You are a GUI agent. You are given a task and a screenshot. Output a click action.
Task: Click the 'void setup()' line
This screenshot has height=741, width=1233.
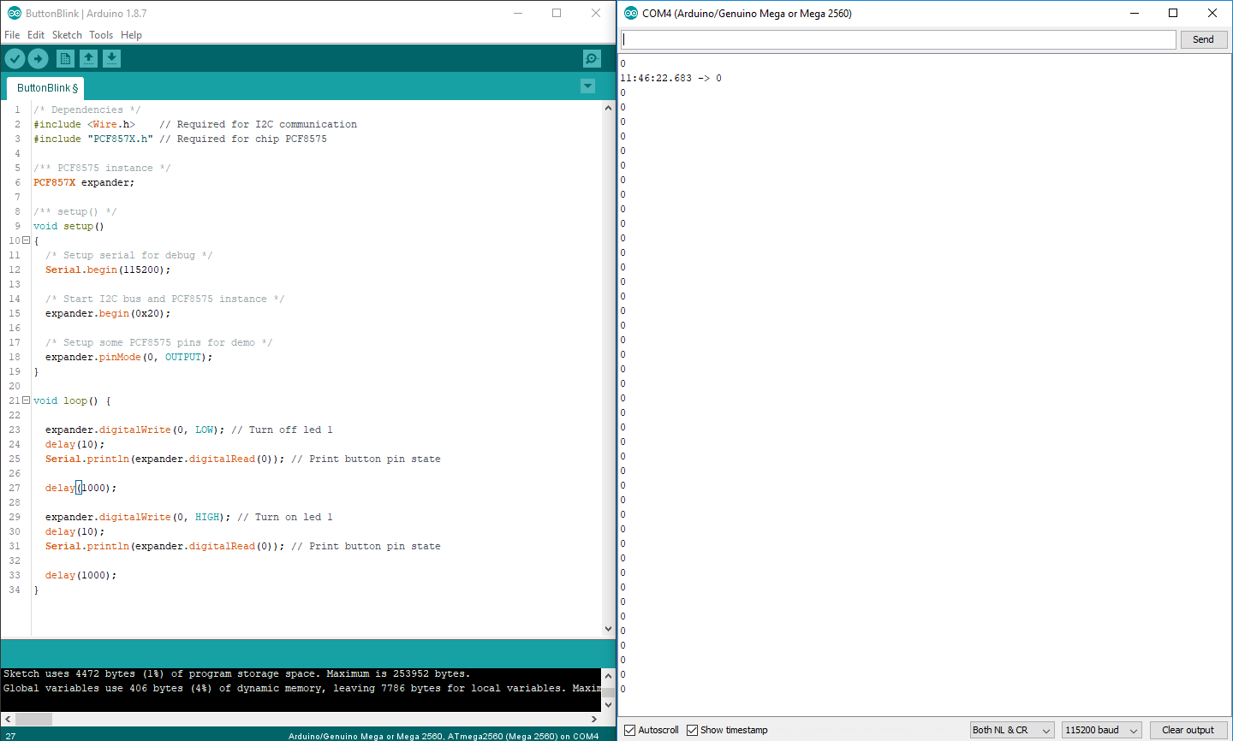[x=68, y=226]
